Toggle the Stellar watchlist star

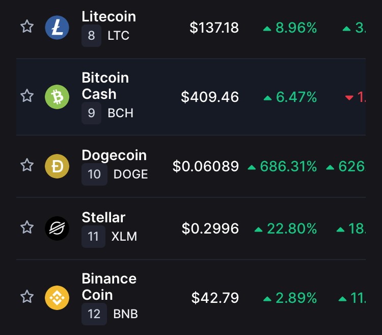[x=27, y=227]
